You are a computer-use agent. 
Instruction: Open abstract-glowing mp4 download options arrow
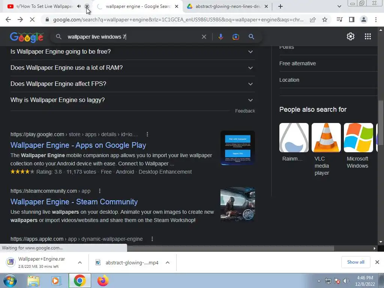click(168, 262)
